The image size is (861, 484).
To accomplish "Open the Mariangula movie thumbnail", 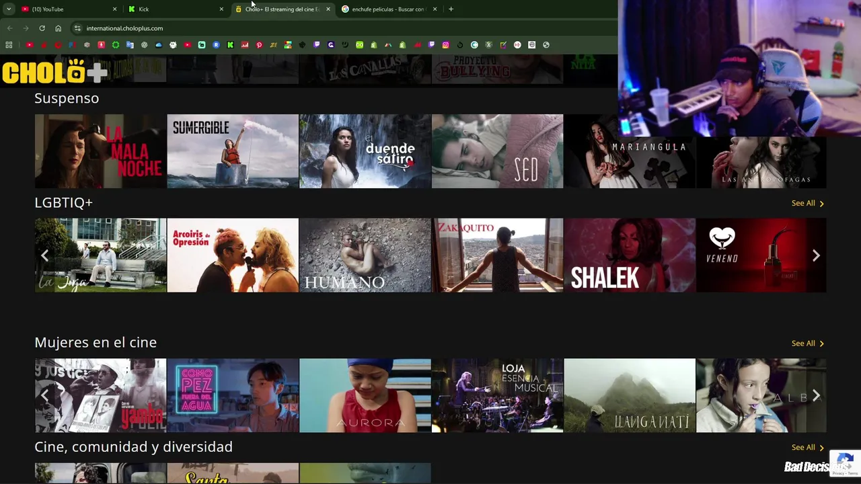I will (x=630, y=151).
